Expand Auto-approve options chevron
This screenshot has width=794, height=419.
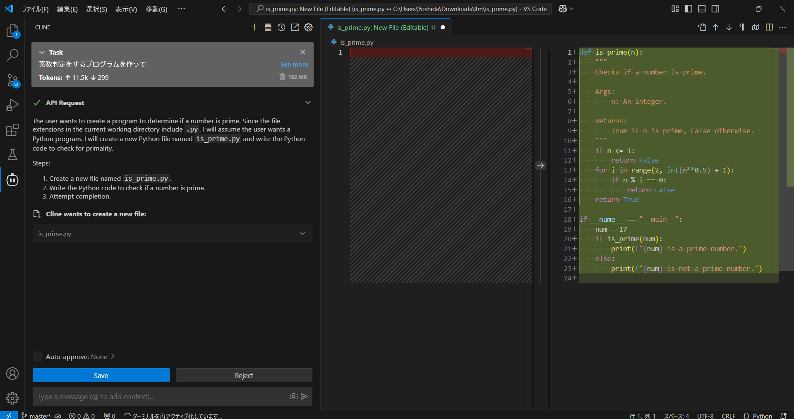click(x=113, y=356)
